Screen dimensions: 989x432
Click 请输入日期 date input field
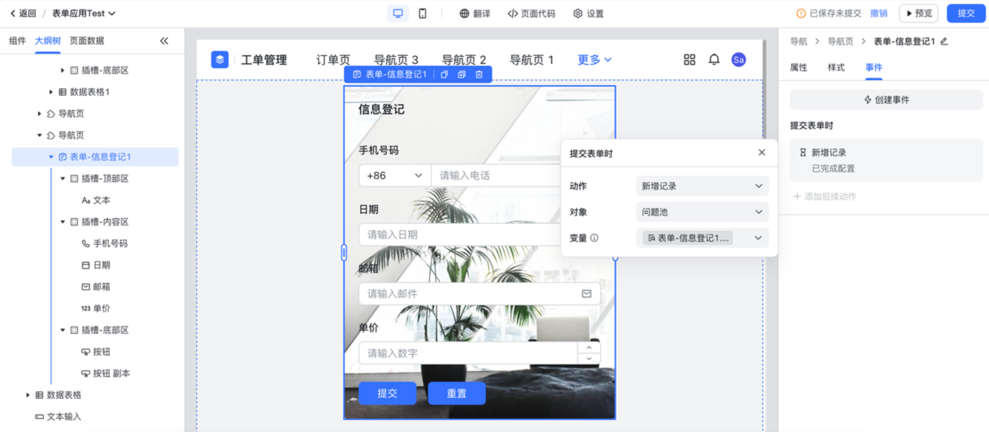pos(460,235)
